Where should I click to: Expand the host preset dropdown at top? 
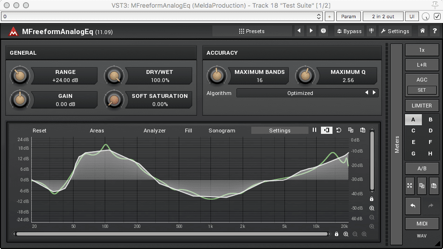coord(319,16)
